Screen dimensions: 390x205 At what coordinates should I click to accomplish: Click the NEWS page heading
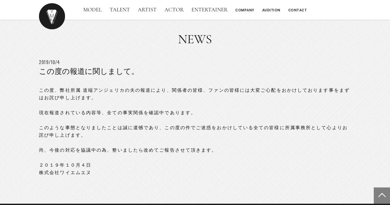coord(195,39)
